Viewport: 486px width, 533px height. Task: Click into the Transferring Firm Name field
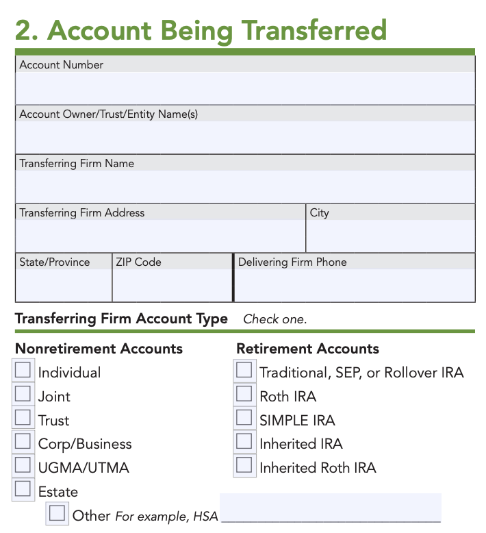pyautogui.click(x=245, y=187)
